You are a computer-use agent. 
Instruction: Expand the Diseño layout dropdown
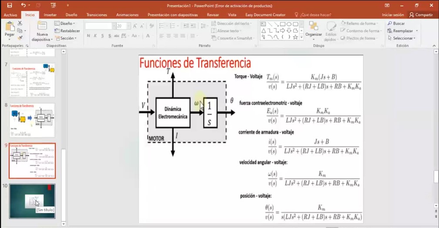tap(65, 23)
